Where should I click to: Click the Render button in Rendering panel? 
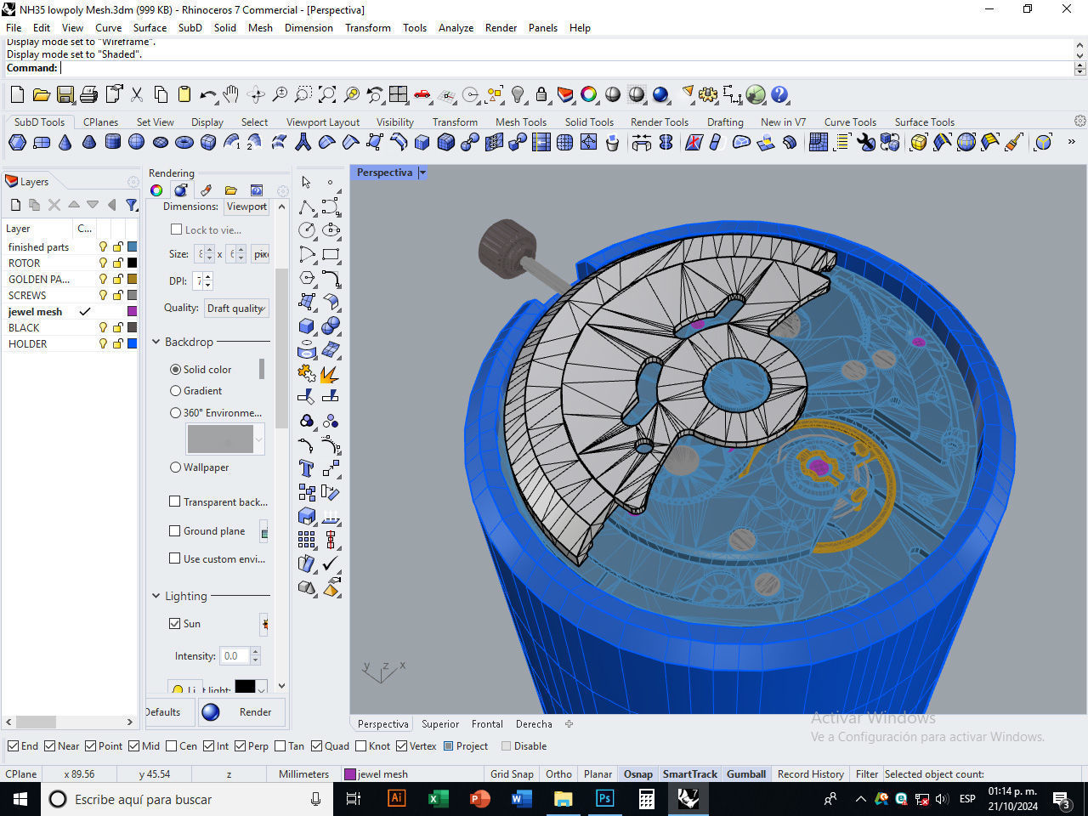(242, 712)
